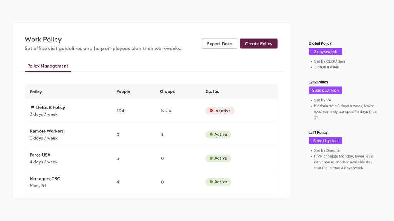The image size is (394, 221).
Task: Select the purple Spec day: tue tag
Action: click(325, 140)
